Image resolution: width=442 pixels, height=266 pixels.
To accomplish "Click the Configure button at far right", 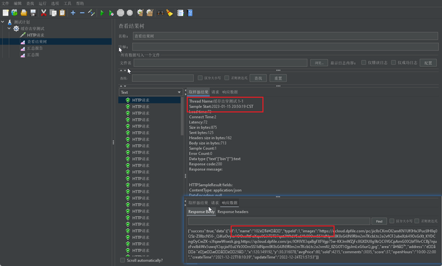I will tap(428, 63).
